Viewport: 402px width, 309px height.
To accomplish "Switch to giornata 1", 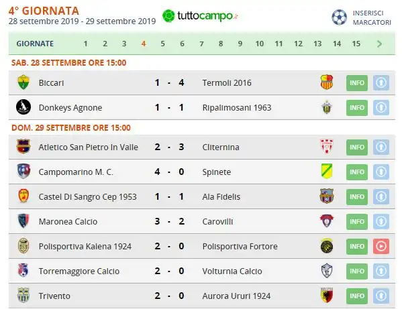I will pyautogui.click(x=86, y=44).
